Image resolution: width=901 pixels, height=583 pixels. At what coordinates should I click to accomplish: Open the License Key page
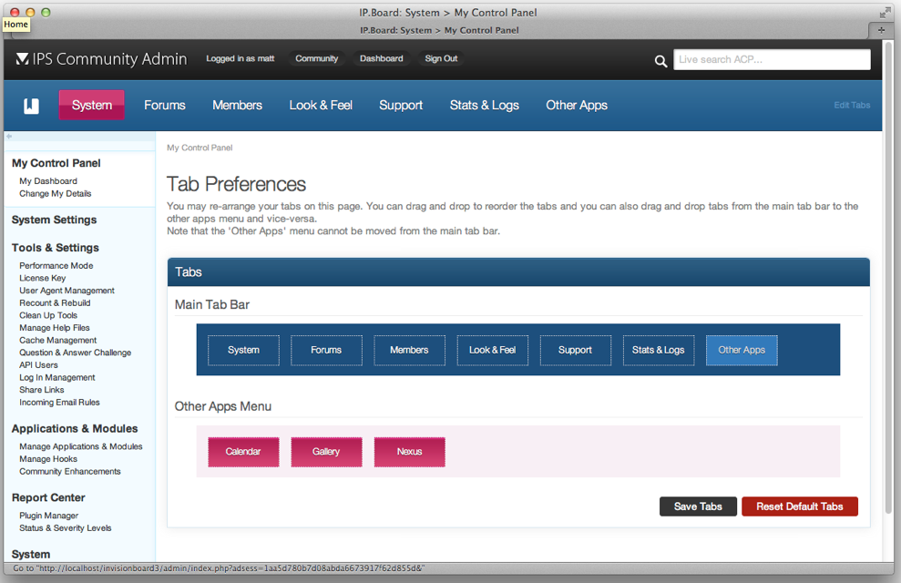point(43,278)
